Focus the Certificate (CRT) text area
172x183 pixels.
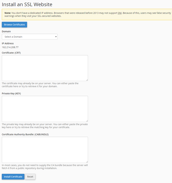tap(45, 68)
